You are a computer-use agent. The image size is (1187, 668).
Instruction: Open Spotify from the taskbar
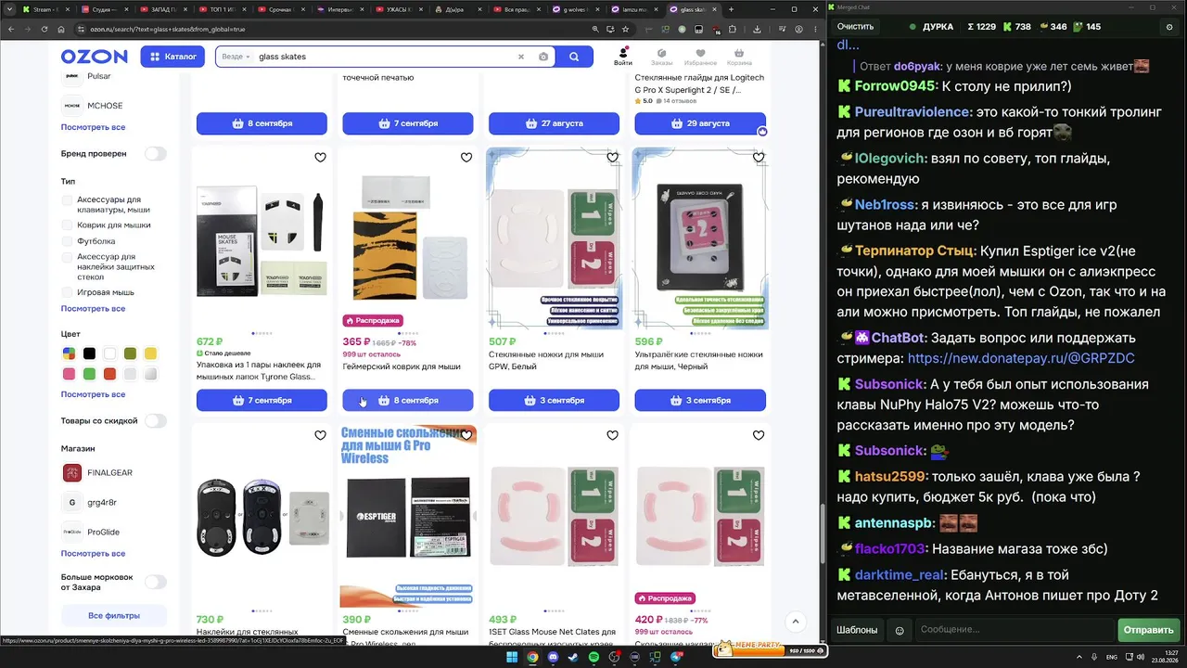[x=594, y=657]
